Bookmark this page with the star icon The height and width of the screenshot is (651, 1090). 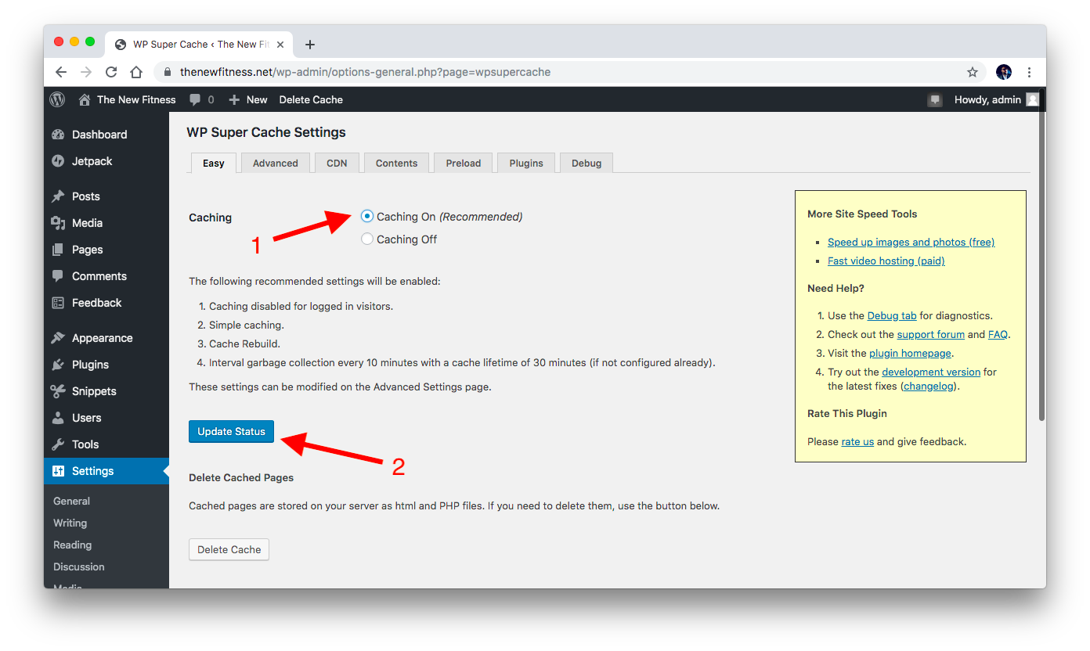click(973, 72)
